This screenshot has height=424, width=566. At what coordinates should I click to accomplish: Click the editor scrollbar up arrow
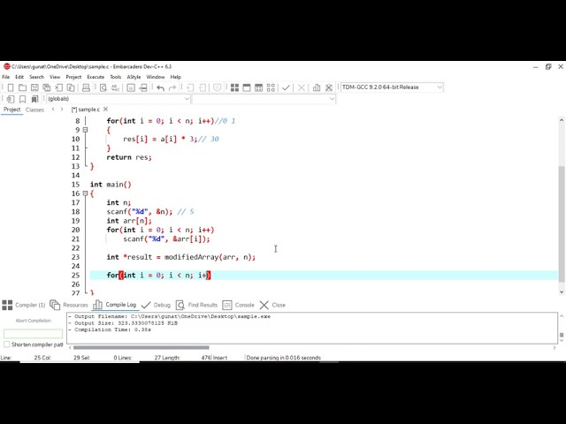tap(562, 120)
